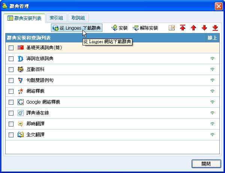The width and height of the screenshot is (225, 173).
Task: Click 解除安裝 uninstall button
Action: click(145, 28)
